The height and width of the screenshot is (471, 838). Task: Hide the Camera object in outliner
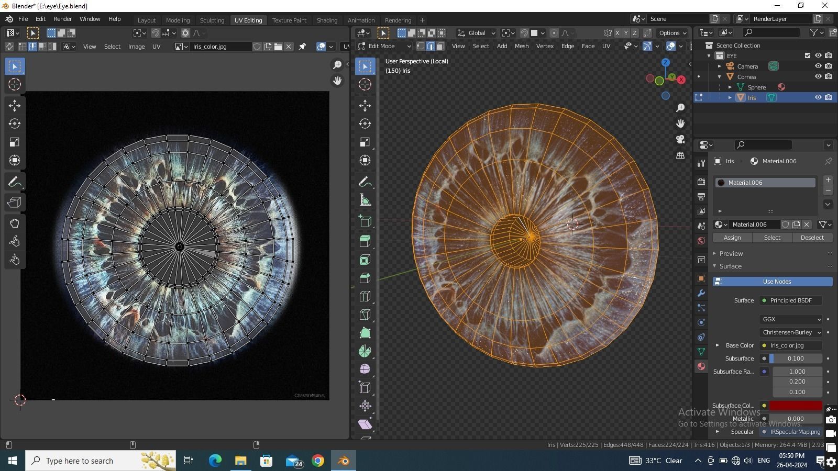coord(818,66)
